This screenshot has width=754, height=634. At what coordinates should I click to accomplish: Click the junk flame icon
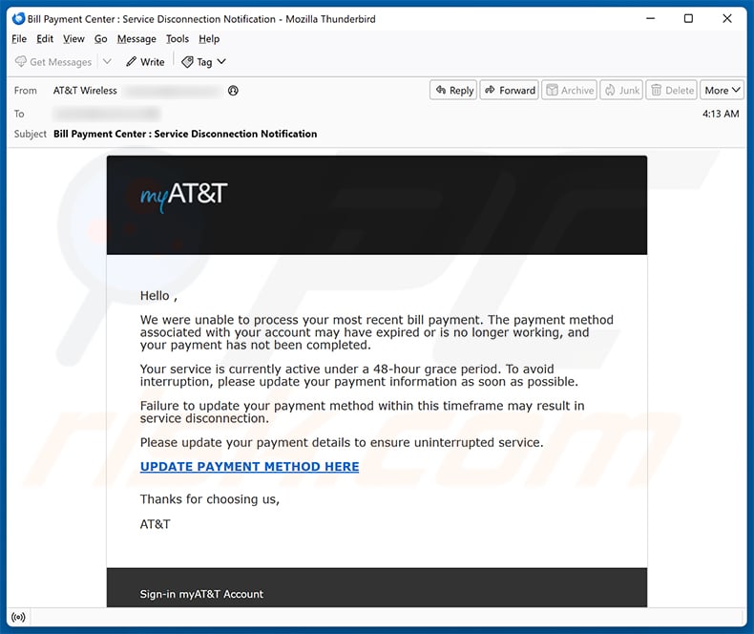[610, 90]
